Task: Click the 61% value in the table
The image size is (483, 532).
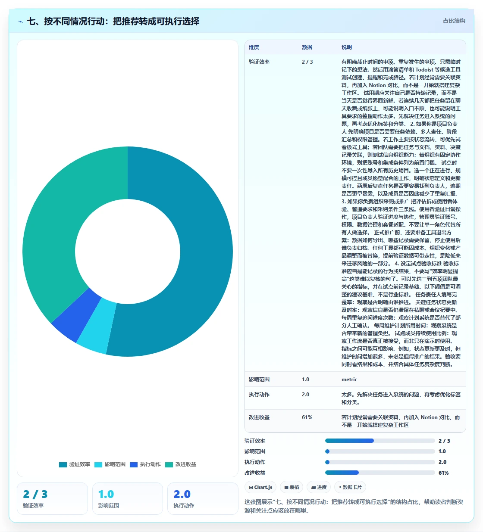Action: click(x=307, y=417)
